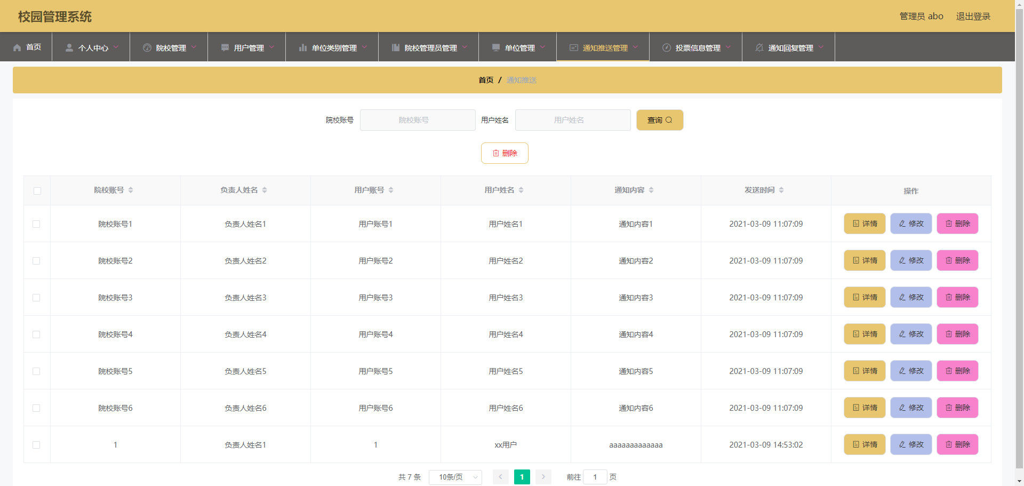Expand chevron next to 单位管理
This screenshot has height=486, width=1024.
point(542,47)
